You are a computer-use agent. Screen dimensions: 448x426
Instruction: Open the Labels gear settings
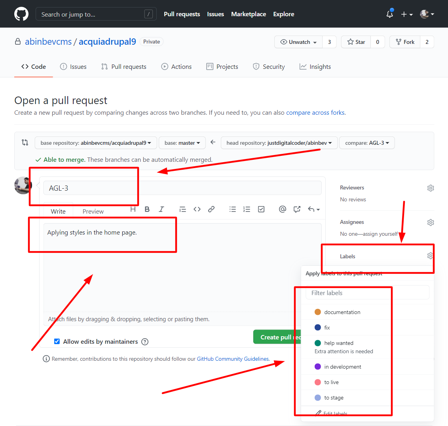(x=430, y=256)
